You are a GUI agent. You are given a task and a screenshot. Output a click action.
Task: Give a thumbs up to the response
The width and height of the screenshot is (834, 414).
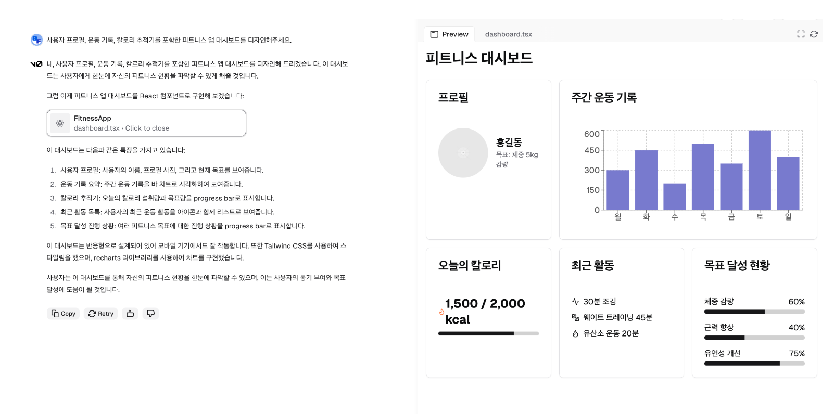tap(130, 314)
